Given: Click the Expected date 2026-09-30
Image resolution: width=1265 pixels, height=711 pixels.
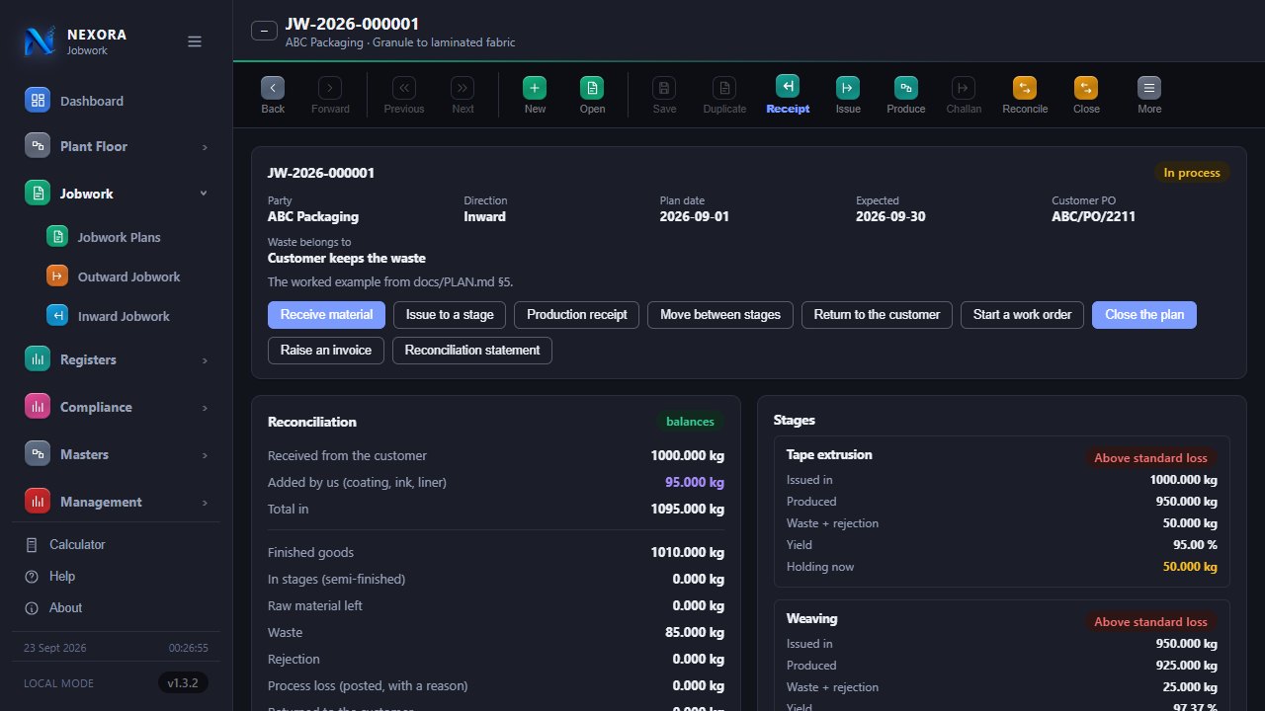Looking at the screenshot, I should [890, 216].
